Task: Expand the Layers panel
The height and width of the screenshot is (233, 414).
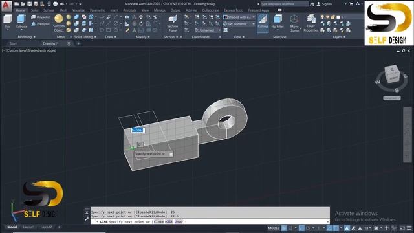Action: pyautogui.click(x=339, y=37)
